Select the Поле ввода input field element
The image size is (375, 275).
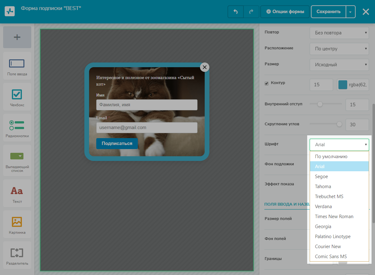point(17,66)
